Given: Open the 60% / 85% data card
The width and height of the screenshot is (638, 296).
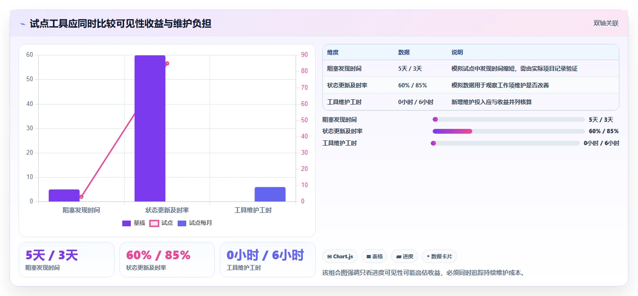Looking at the screenshot, I should coord(167,260).
